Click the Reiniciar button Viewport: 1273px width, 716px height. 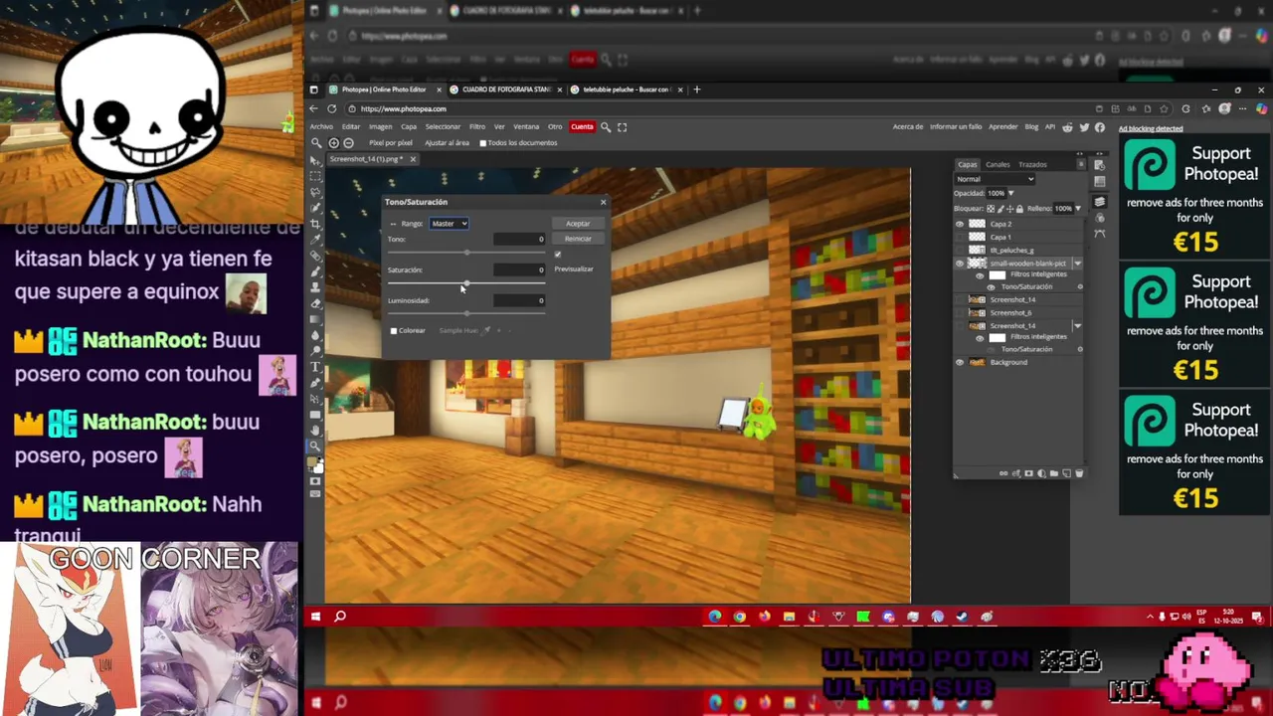(x=578, y=239)
